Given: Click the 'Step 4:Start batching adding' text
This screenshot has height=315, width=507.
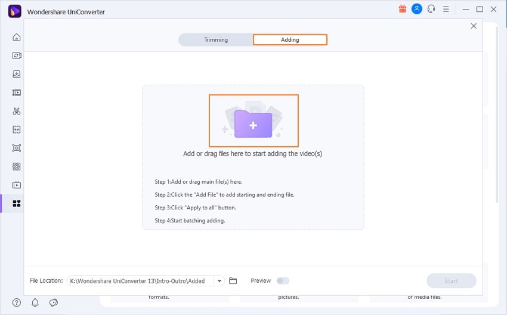Looking at the screenshot, I should pyautogui.click(x=190, y=221).
